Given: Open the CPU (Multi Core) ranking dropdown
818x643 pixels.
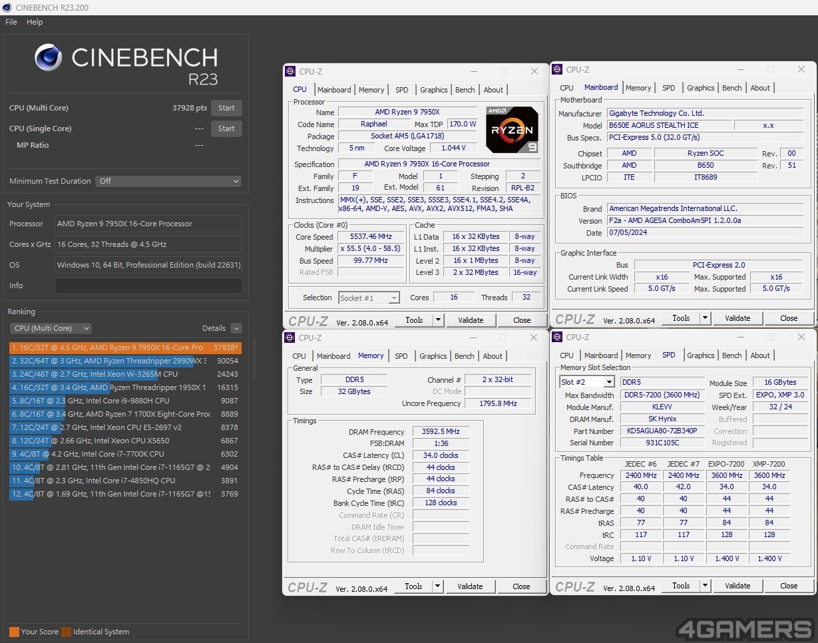Looking at the screenshot, I should 51,328.
